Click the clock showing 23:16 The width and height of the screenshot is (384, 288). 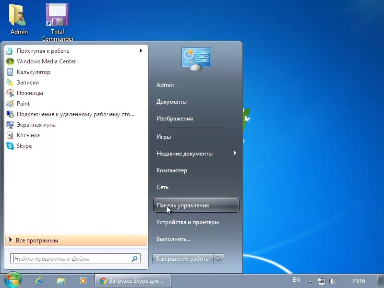359,281
